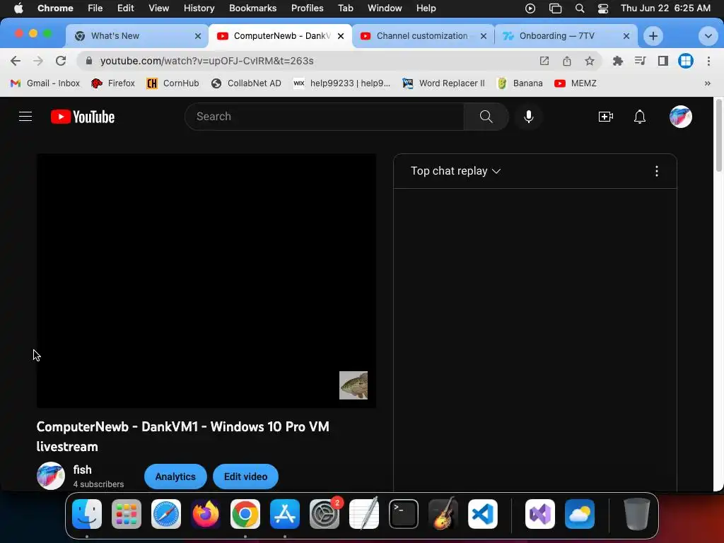
Task: Click the YouTube search input field
Action: pyautogui.click(x=325, y=117)
